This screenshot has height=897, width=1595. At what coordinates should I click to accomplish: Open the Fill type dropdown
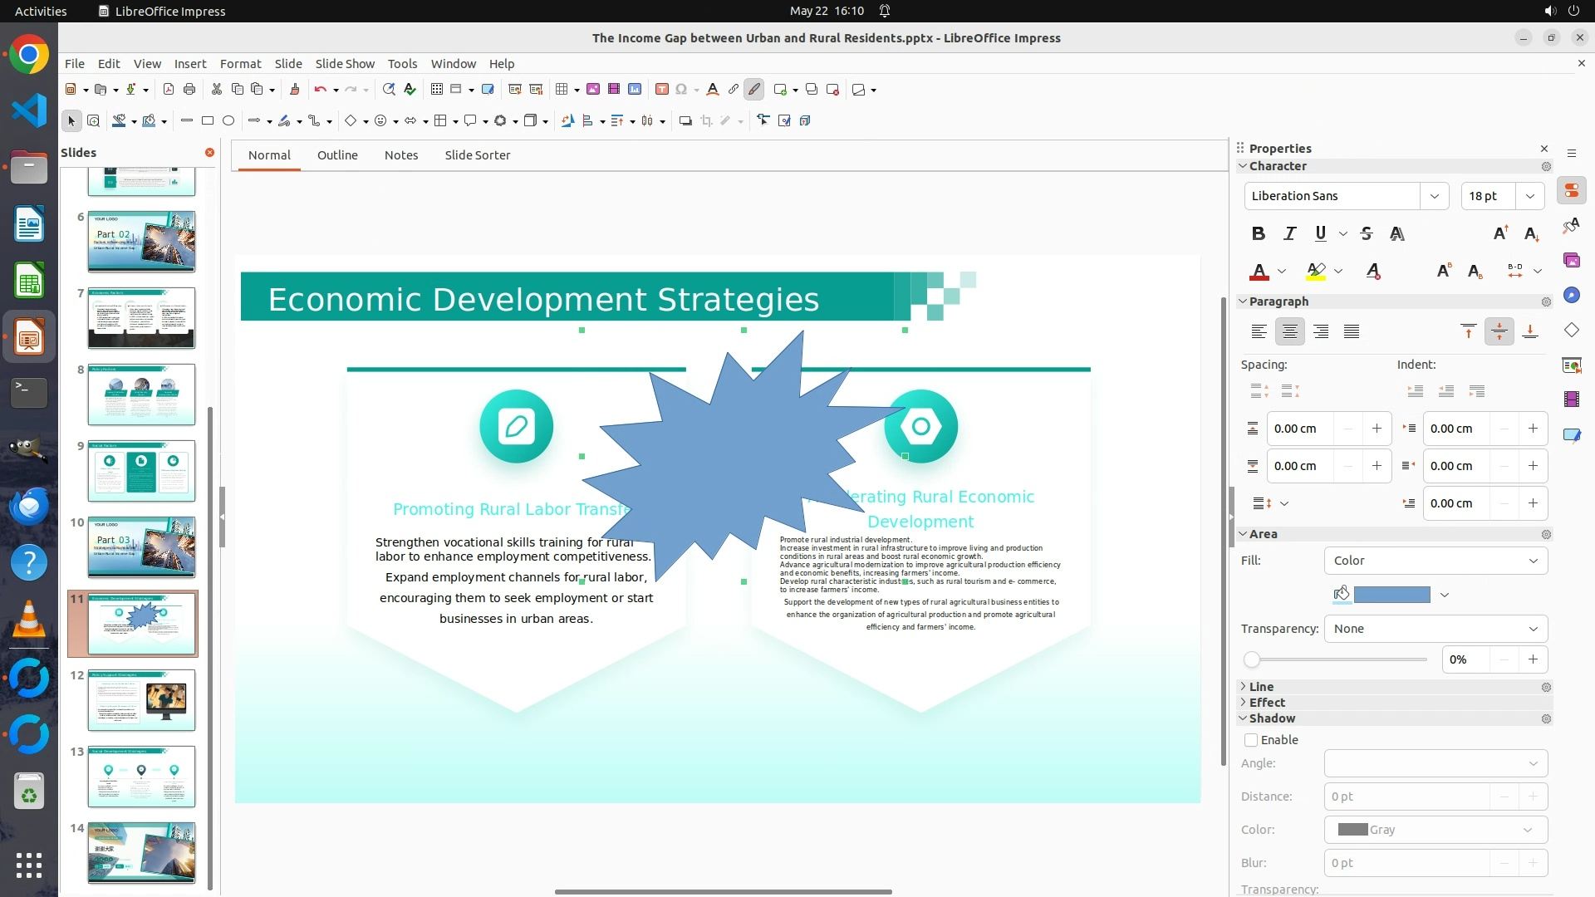pyautogui.click(x=1435, y=561)
